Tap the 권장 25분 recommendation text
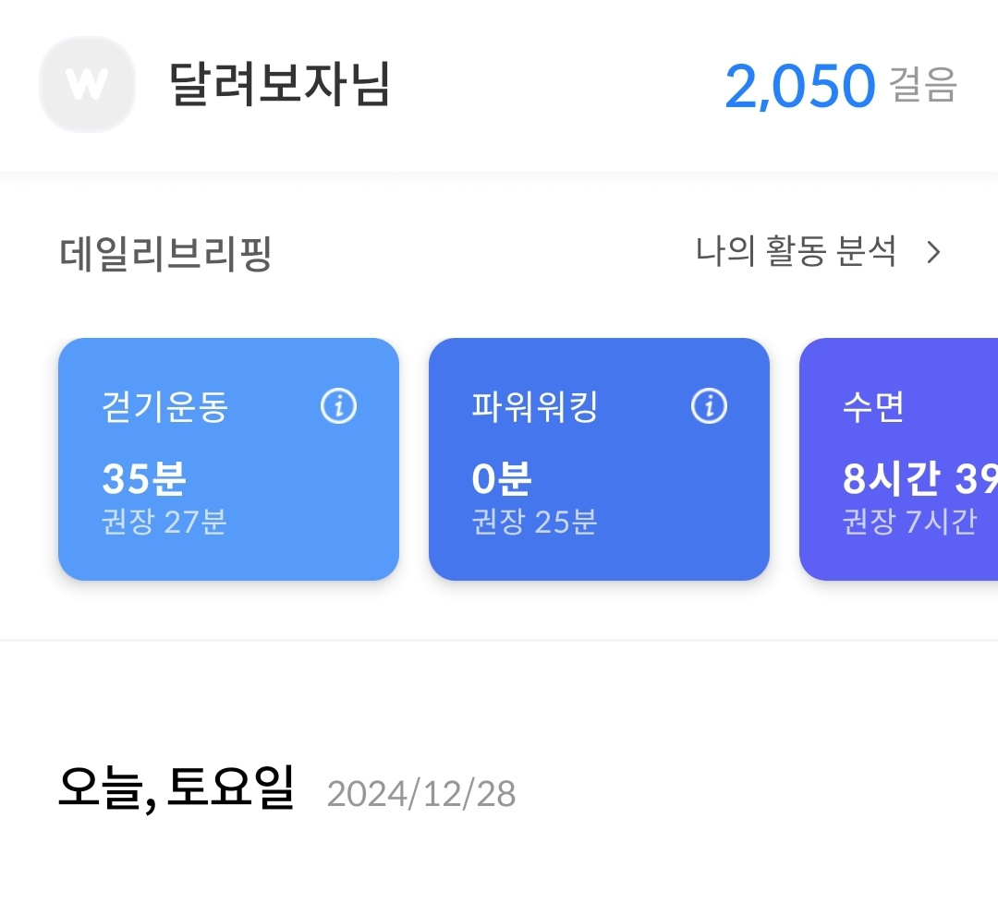Image resolution: width=998 pixels, height=902 pixels. pos(535,523)
